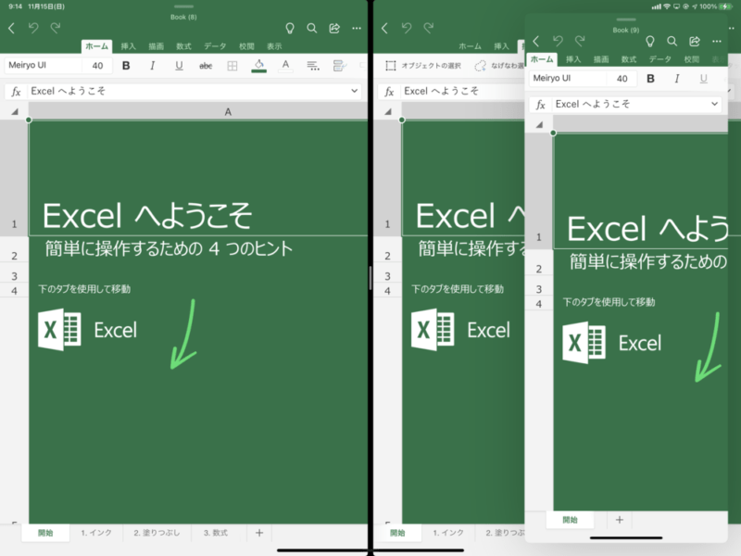This screenshot has width=741, height=556.
Task: Pick font color in left window ribbon
Action: [x=285, y=66]
